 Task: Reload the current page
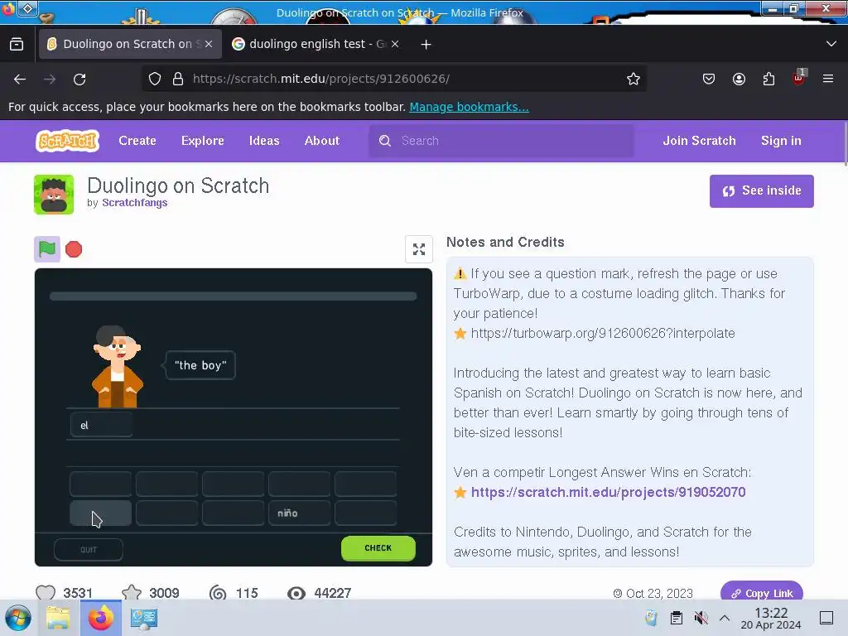pyautogui.click(x=79, y=79)
